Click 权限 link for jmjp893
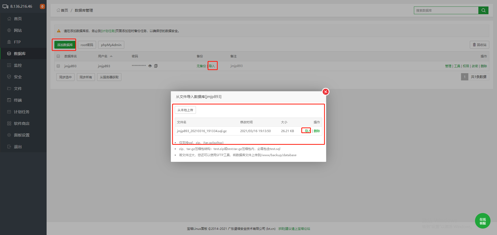This screenshot has width=497, height=235. pos(466,66)
